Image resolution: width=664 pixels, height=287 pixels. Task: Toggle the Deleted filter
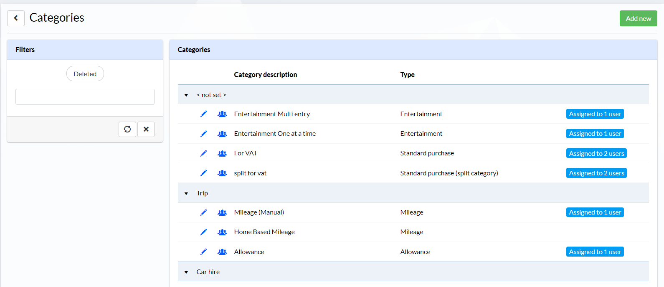point(85,74)
